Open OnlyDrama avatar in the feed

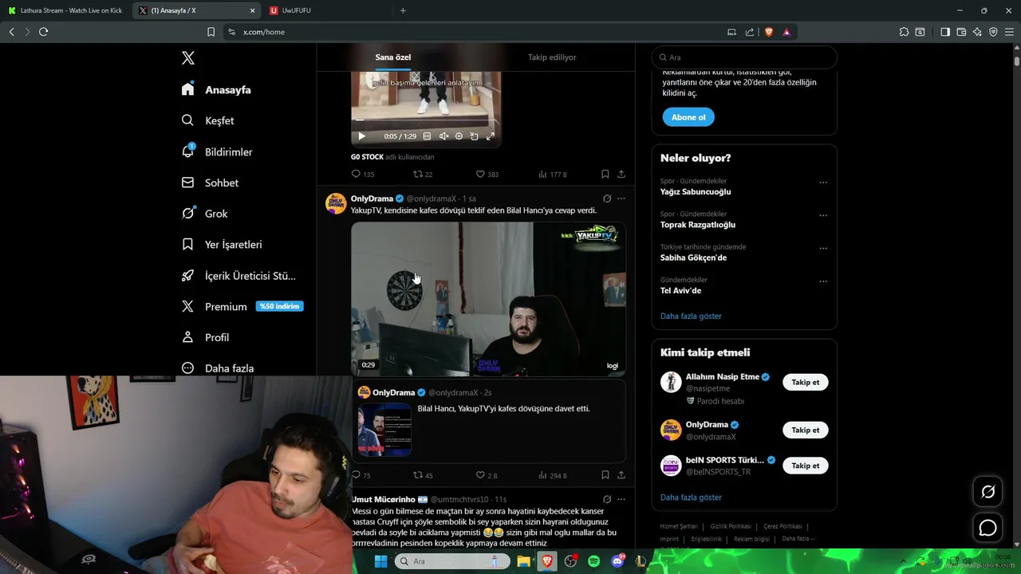(x=336, y=203)
